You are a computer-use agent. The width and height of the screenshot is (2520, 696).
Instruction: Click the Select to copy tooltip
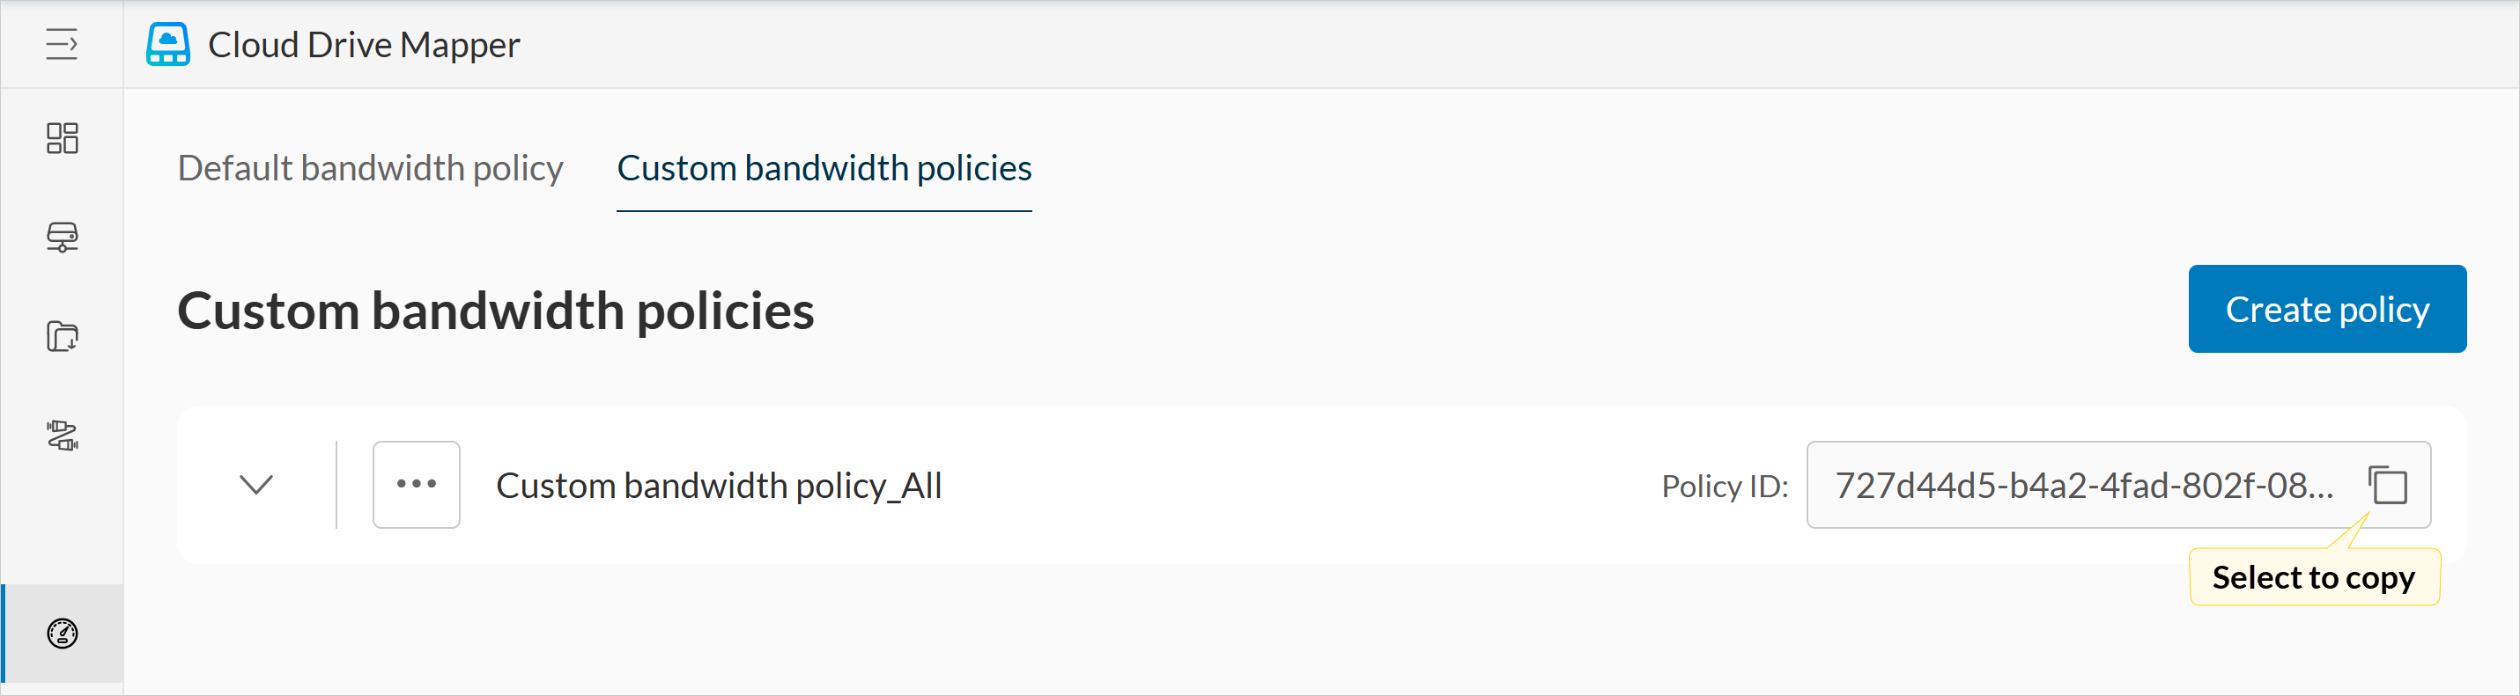click(2314, 578)
